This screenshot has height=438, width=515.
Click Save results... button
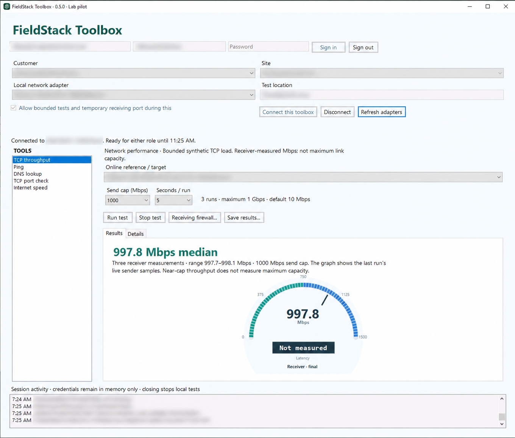(244, 218)
